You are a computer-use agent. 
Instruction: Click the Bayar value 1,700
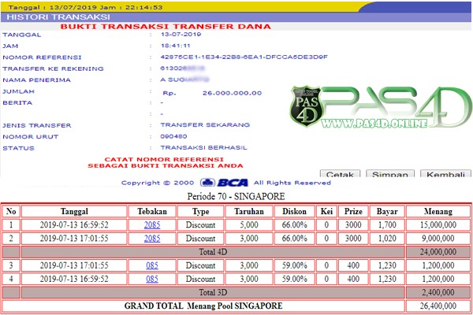[387, 225]
